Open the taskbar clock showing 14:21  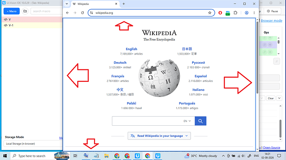267,156
